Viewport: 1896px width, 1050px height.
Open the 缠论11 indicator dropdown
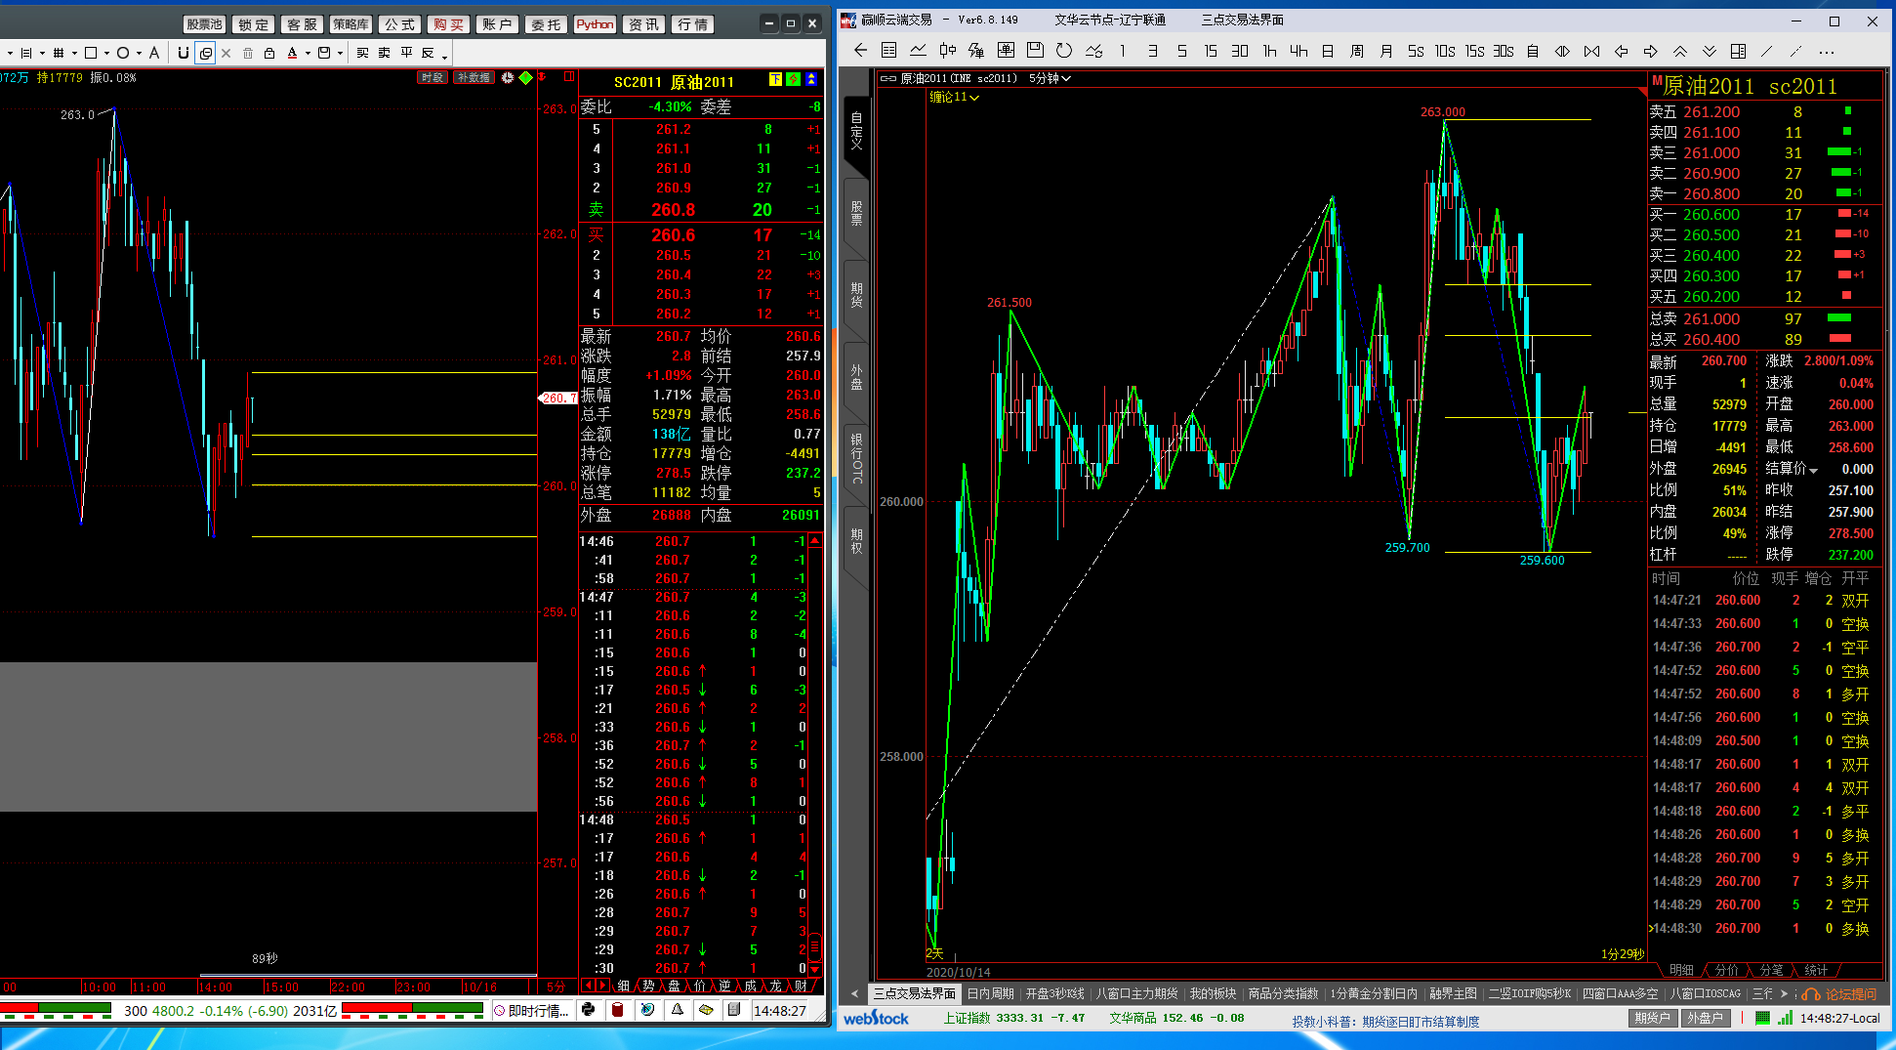click(954, 97)
